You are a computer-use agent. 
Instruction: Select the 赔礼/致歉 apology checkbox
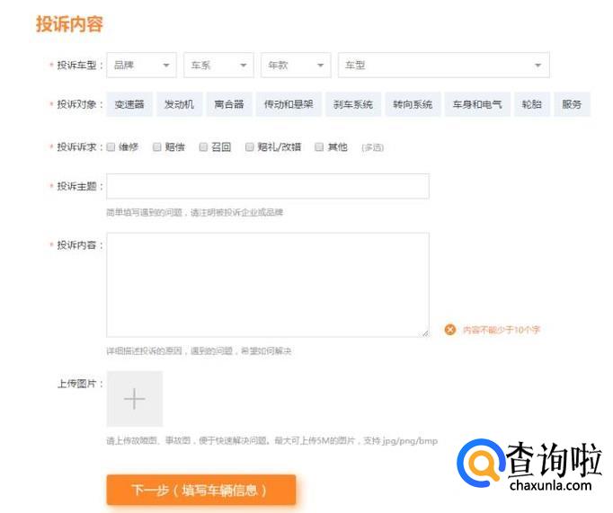pos(250,147)
